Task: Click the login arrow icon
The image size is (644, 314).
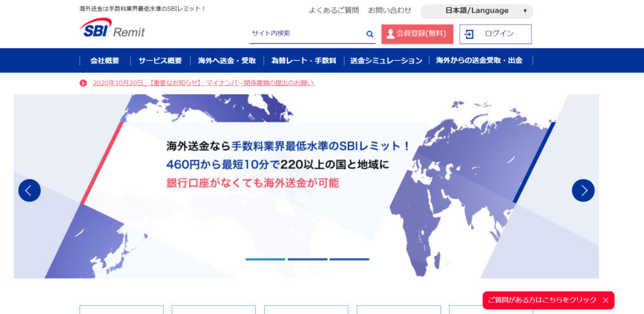Action: [x=469, y=34]
